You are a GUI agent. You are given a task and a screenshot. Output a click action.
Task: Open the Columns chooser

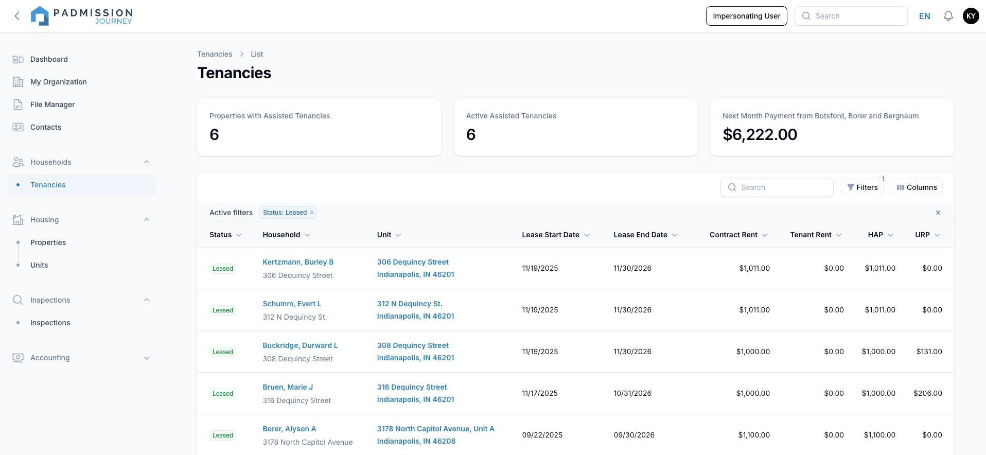click(x=917, y=187)
